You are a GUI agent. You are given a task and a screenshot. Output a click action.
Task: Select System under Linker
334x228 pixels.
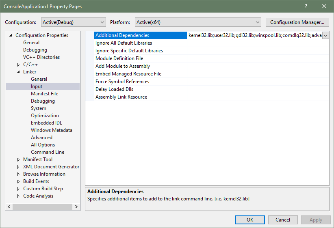(39, 108)
